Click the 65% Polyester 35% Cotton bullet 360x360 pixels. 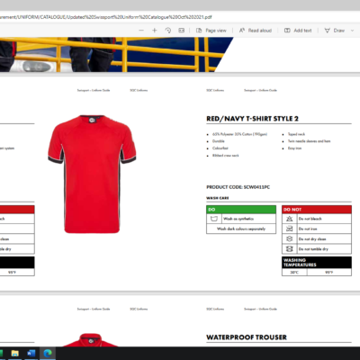coord(239,134)
